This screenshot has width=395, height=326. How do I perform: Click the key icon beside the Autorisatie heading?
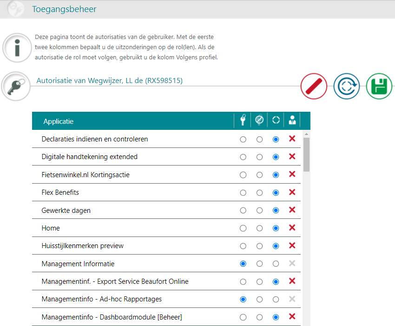click(16, 86)
